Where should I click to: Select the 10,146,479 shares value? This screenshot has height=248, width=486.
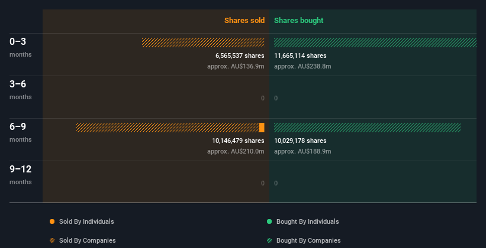[238, 141]
